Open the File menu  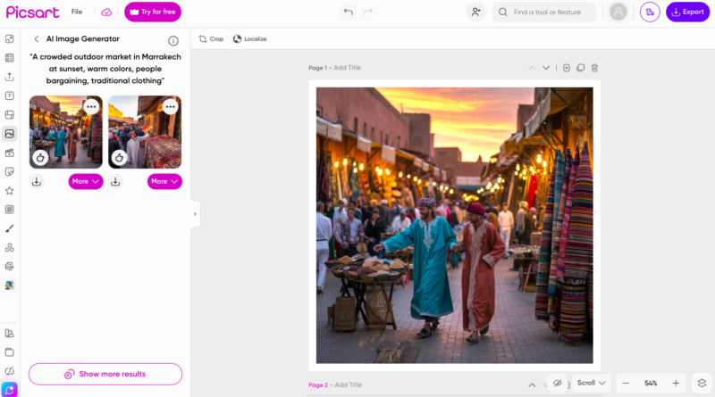click(x=77, y=12)
